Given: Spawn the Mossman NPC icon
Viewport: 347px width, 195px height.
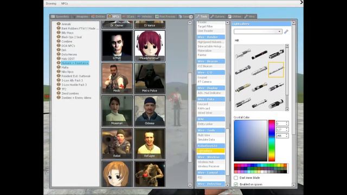Looking at the screenshot, I should (x=117, y=111).
